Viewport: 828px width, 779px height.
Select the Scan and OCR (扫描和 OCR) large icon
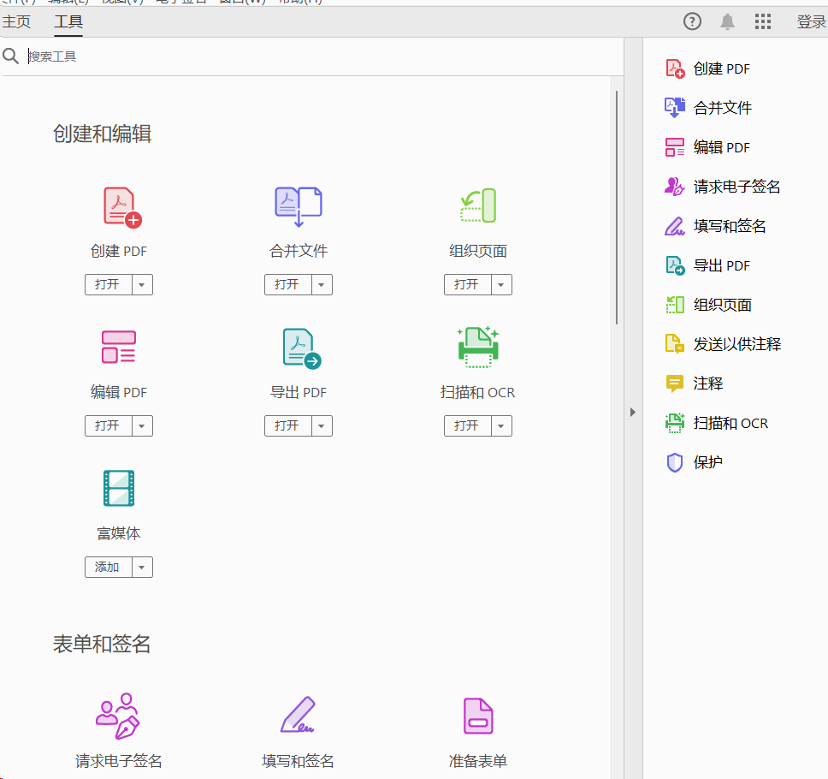[x=478, y=347]
